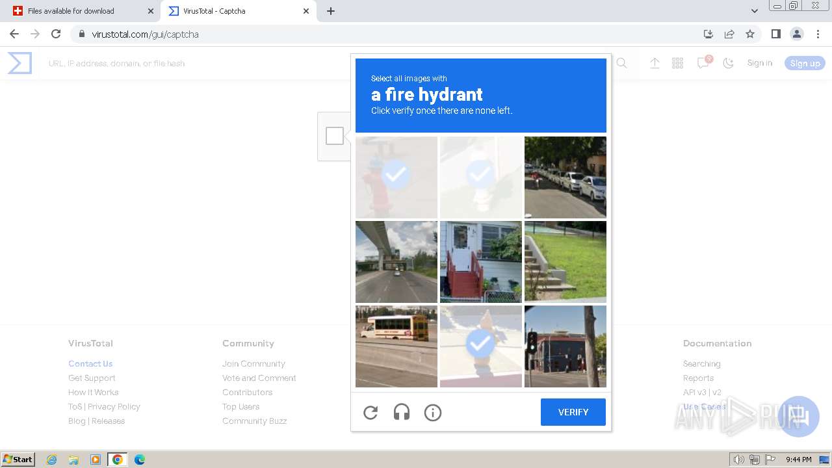
Task: Close the VirusTotal Captcha tab
Action: tap(305, 11)
